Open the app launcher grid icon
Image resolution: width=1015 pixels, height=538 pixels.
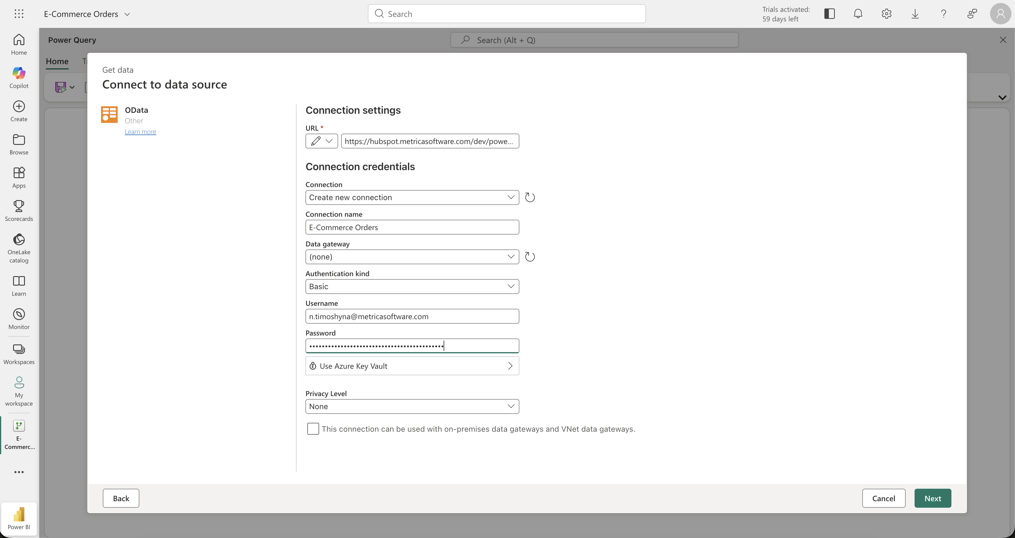19,14
